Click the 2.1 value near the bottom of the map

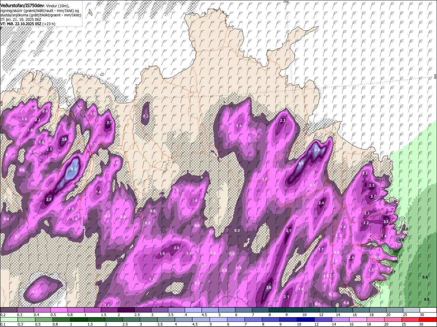286,297
